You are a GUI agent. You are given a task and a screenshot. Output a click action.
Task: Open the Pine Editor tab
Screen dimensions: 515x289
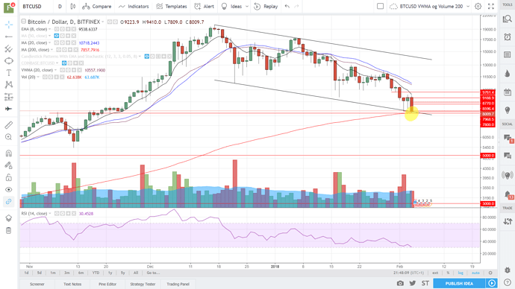tap(107, 284)
